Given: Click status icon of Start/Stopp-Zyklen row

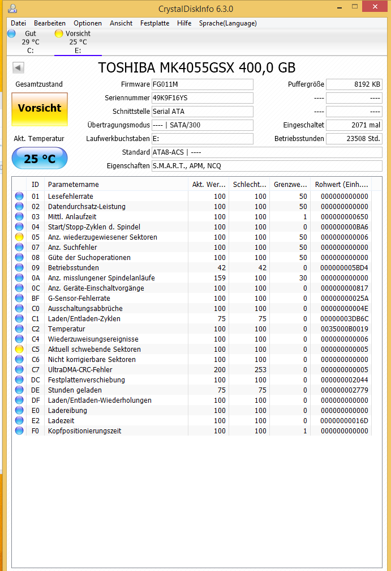Looking at the screenshot, I should coord(19,227).
